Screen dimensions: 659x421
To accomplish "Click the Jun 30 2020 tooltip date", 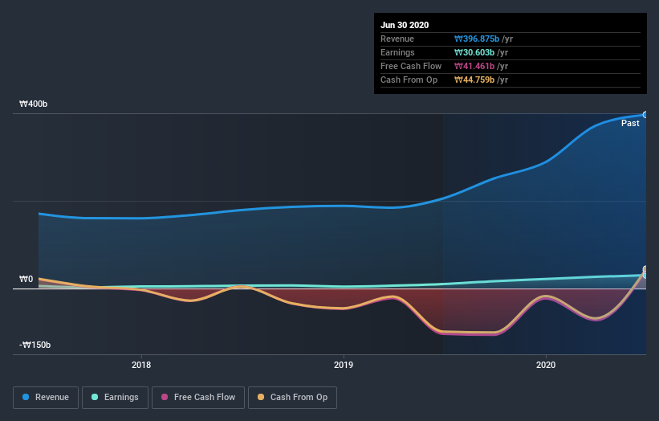I will pyautogui.click(x=405, y=25).
